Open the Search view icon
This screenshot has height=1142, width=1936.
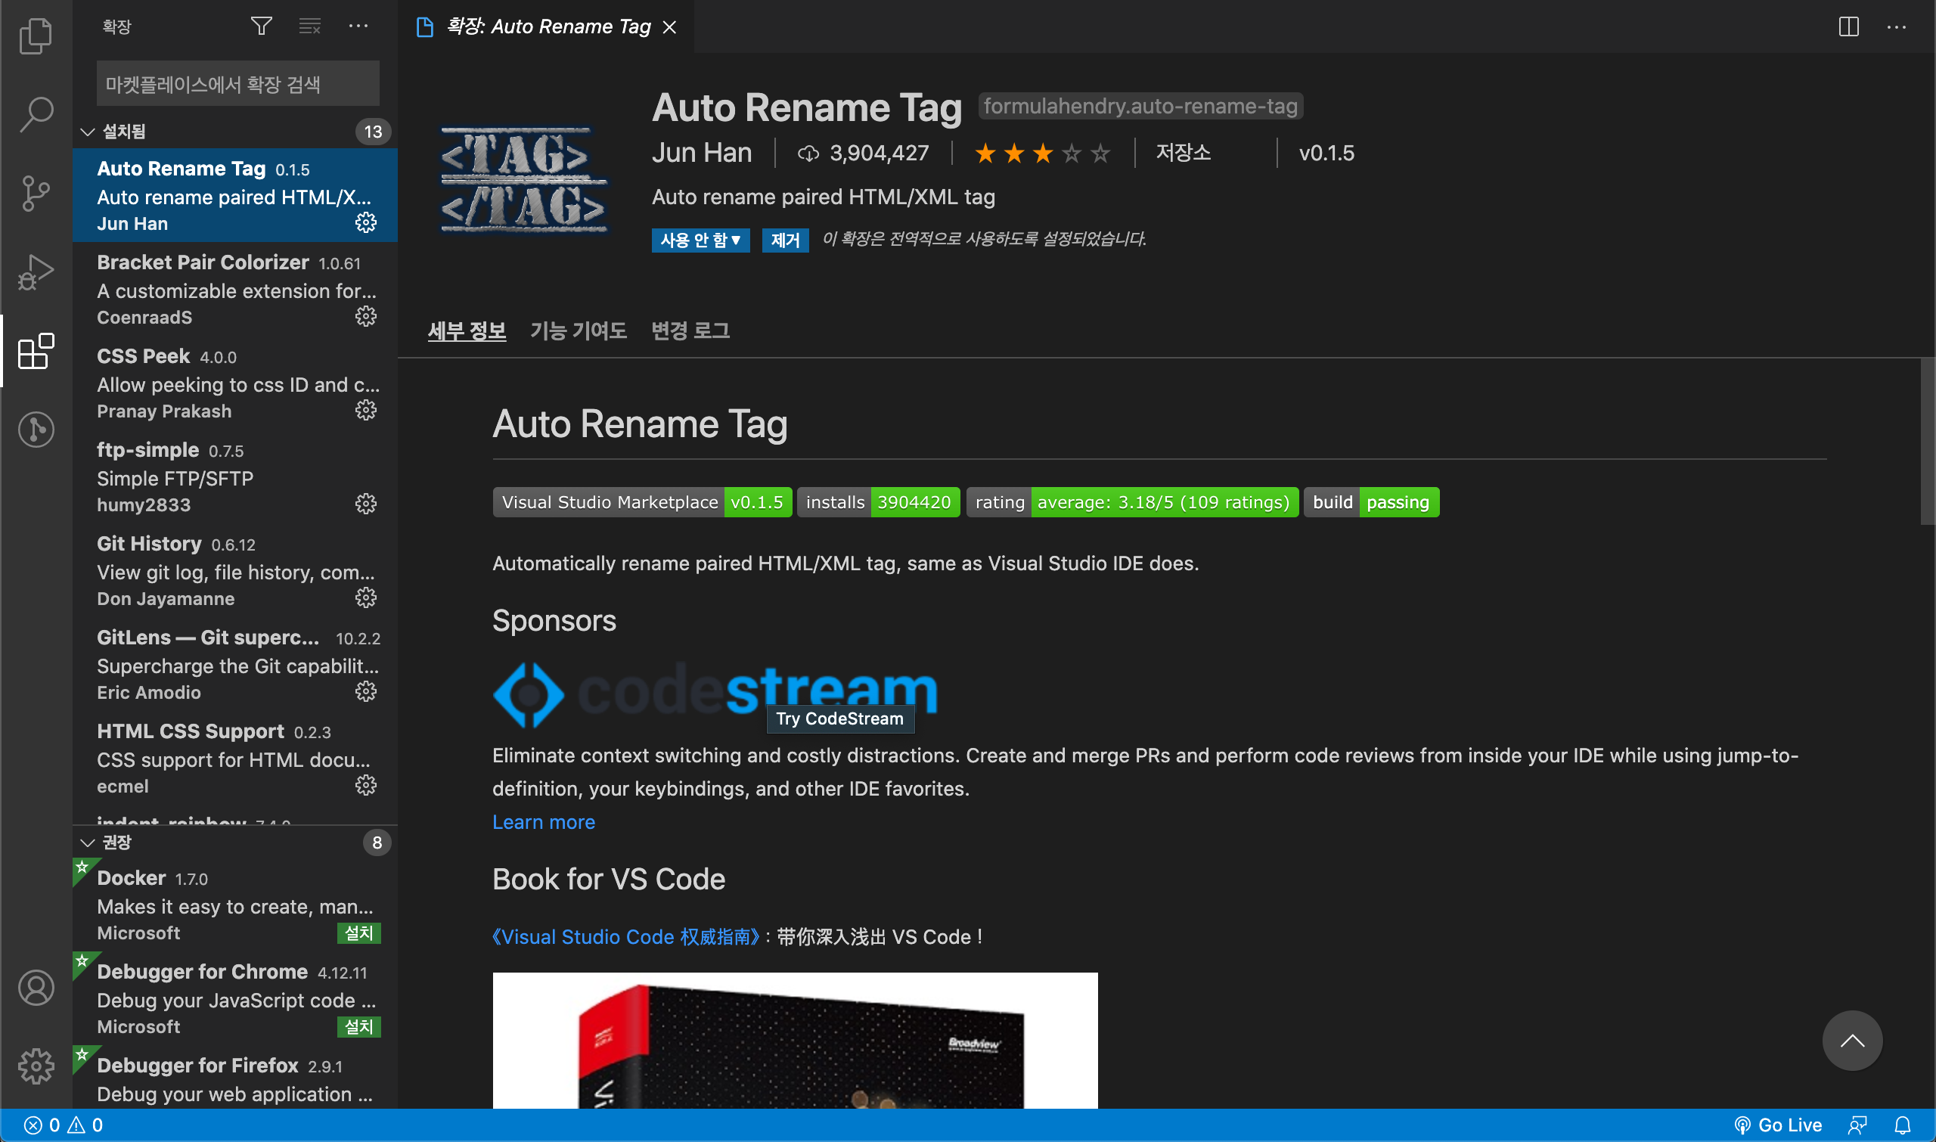click(x=36, y=114)
